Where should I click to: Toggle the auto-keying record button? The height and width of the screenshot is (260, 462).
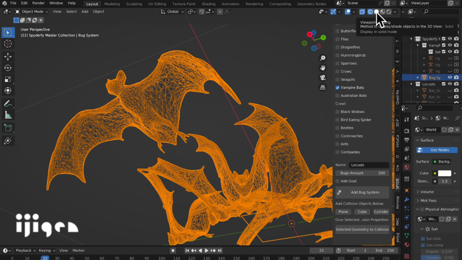pos(173,251)
